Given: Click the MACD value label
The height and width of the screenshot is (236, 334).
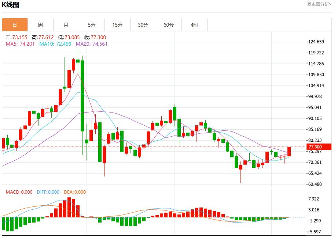Looking at the screenshot, I should (x=19, y=192).
